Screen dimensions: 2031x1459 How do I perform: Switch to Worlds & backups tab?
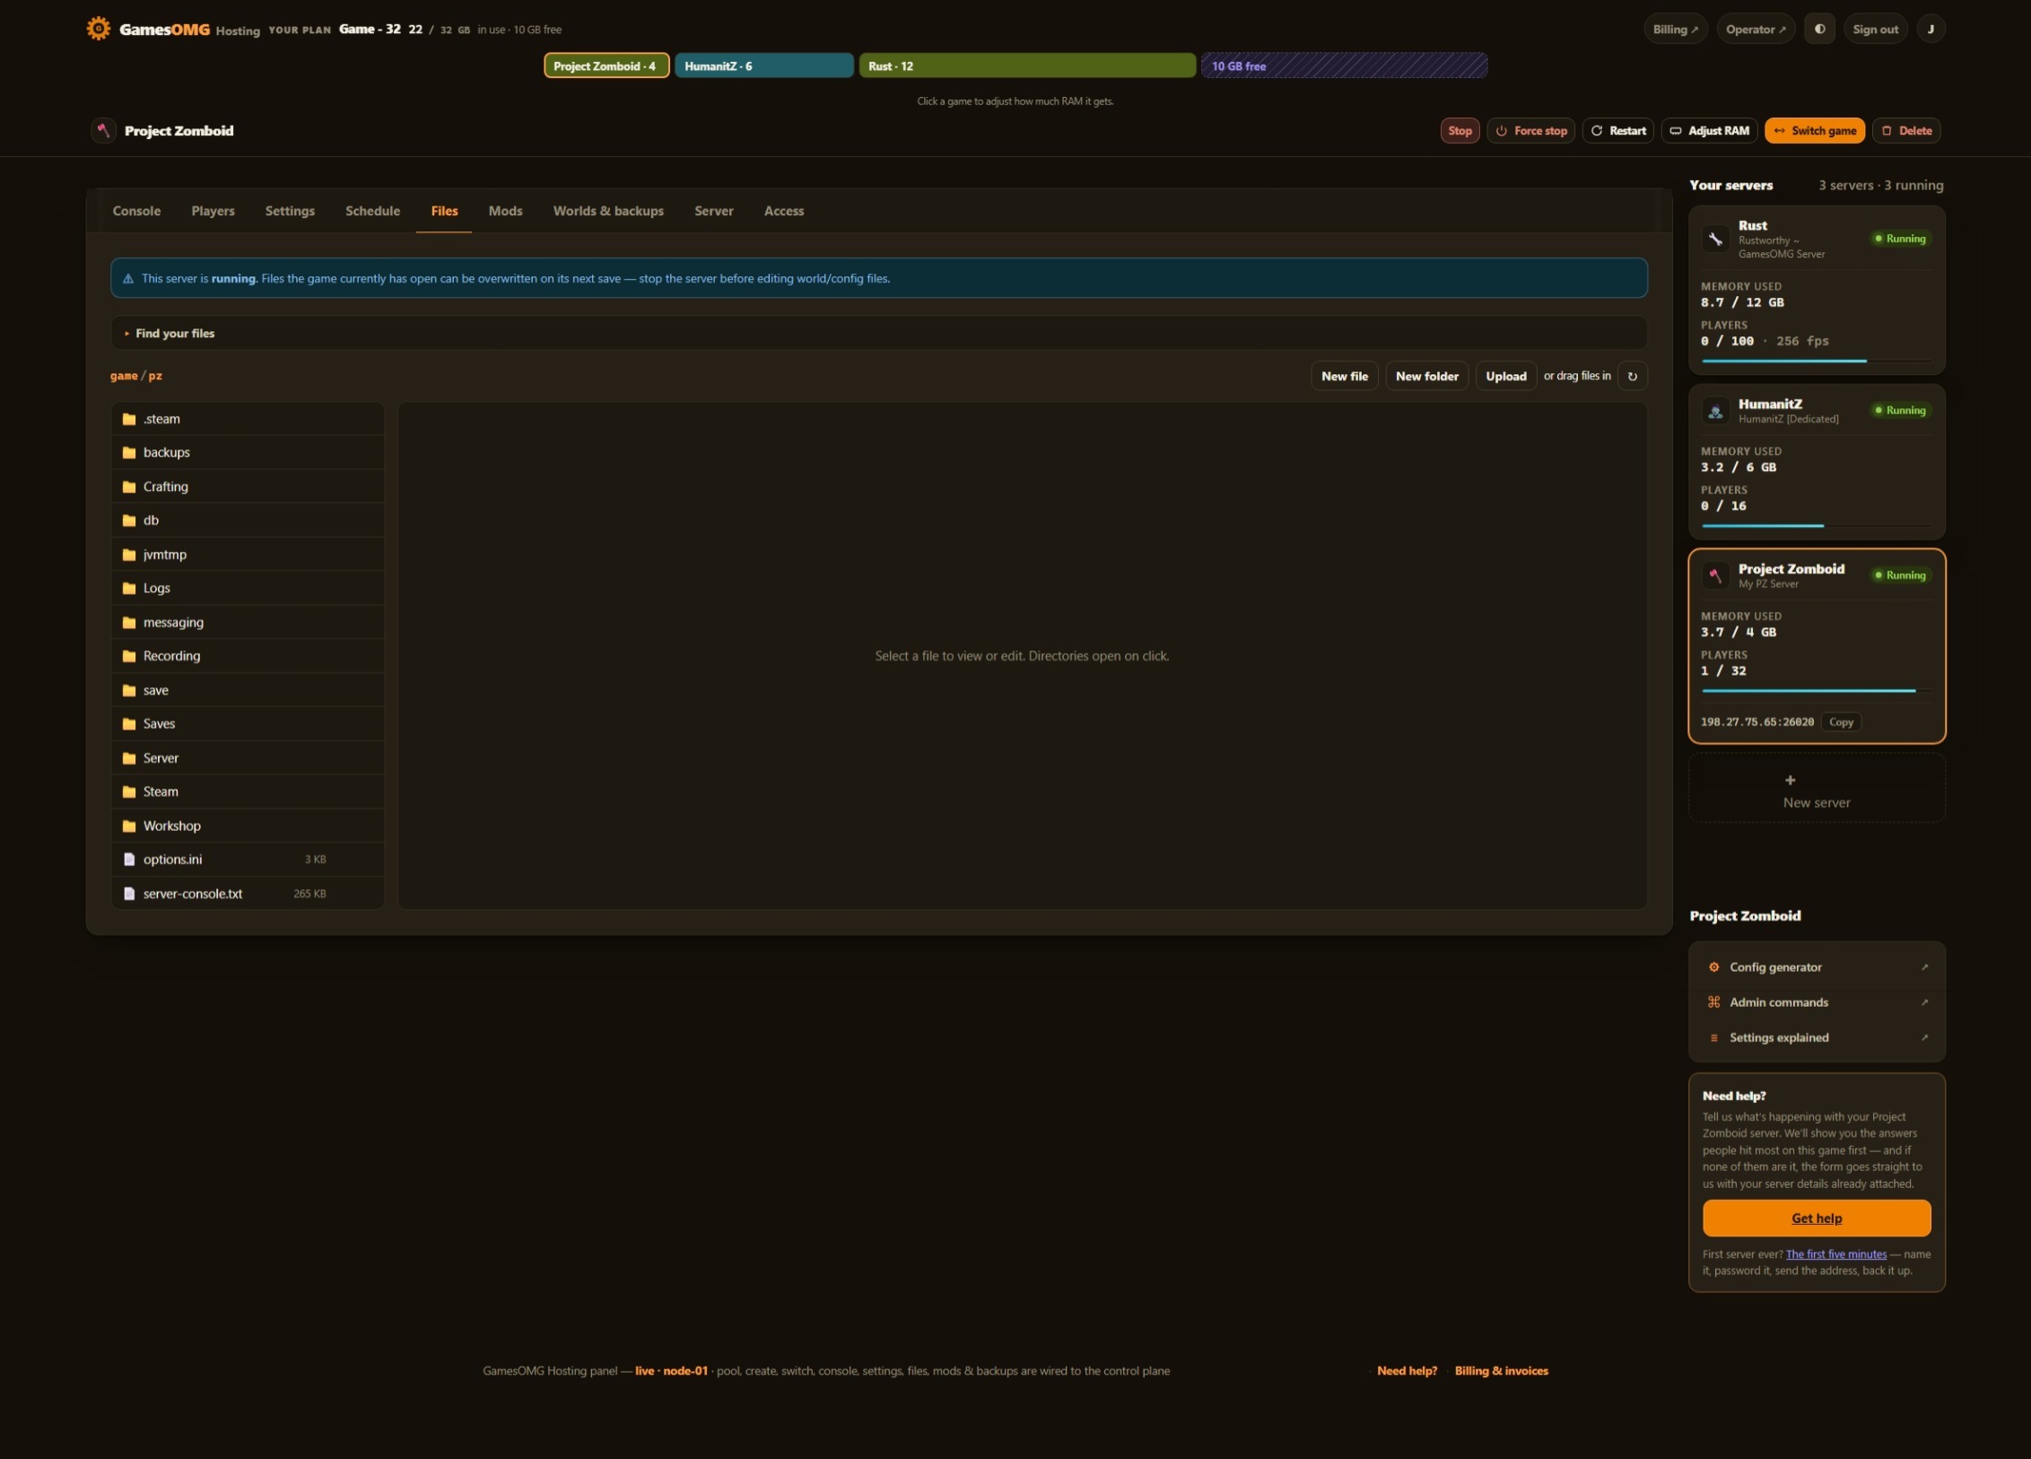click(x=608, y=211)
